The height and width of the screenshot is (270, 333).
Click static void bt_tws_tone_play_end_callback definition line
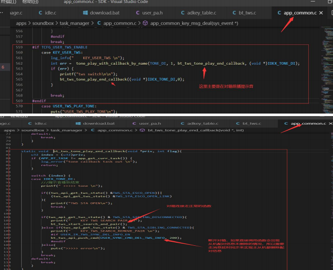coord(101,151)
